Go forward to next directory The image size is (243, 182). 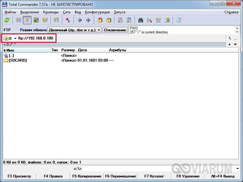88,20
